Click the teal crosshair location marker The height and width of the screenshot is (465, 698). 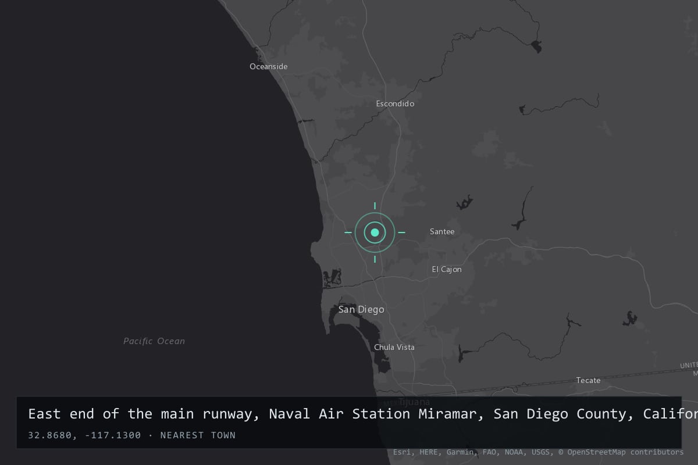coord(375,233)
